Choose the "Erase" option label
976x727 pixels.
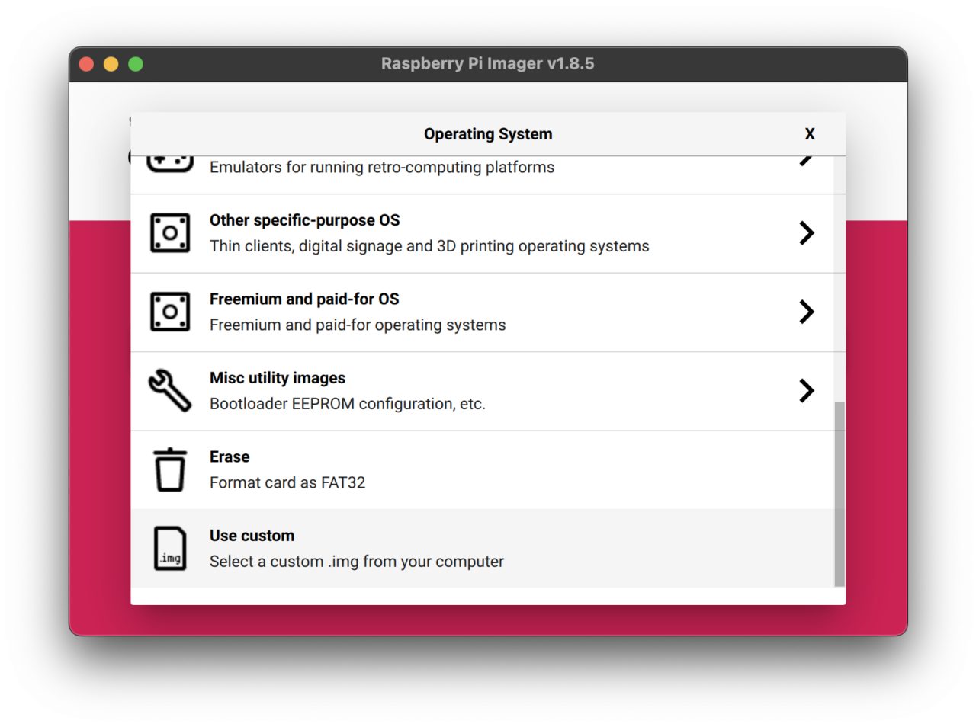[230, 456]
